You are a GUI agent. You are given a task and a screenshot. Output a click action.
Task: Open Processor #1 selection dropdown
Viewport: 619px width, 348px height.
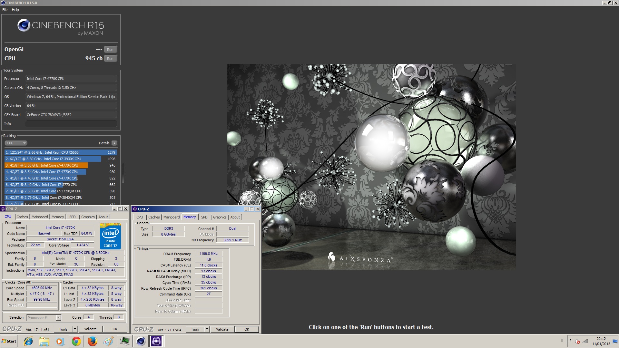click(x=44, y=318)
